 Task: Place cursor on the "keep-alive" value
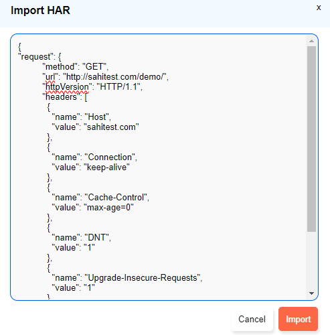[x=106, y=167]
